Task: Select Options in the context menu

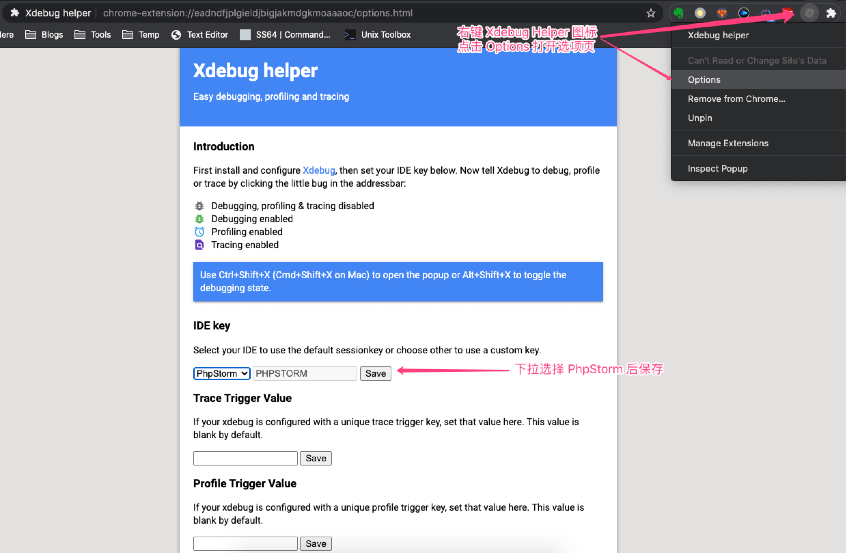Action: click(758, 80)
